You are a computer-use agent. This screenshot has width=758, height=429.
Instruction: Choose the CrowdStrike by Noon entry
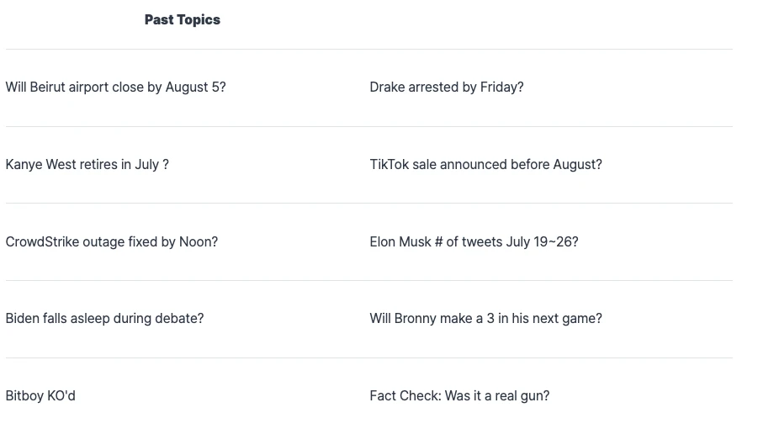[111, 242]
